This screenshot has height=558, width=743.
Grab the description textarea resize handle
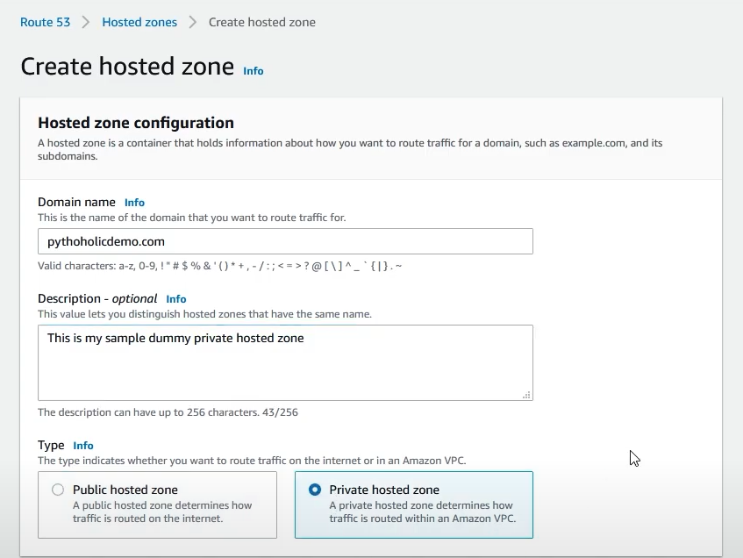click(x=526, y=395)
